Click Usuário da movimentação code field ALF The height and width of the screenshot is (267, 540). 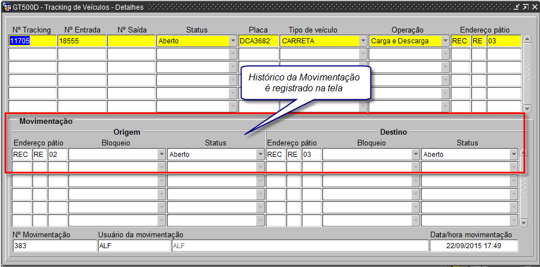tap(134, 246)
